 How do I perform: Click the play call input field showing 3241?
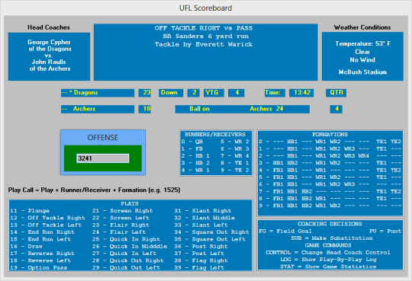(x=103, y=158)
